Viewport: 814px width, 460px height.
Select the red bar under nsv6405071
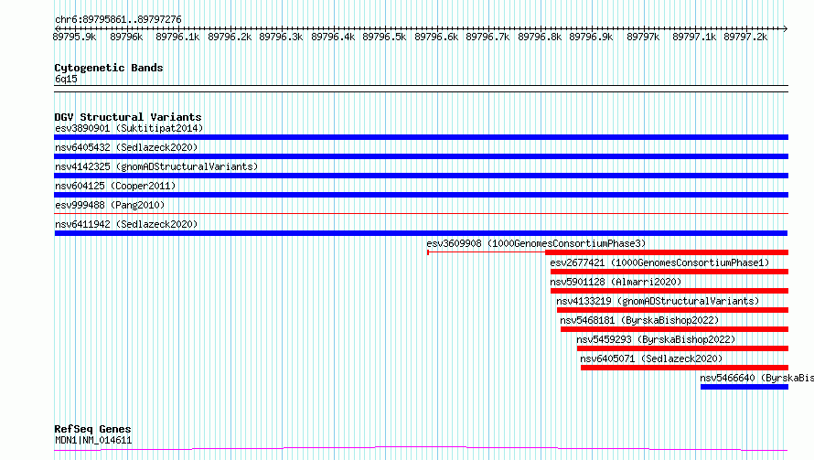pyautogui.click(x=684, y=368)
